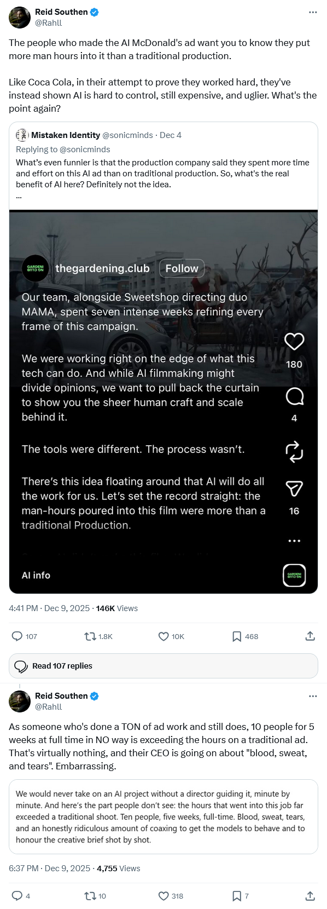Open Read 107 replies
The width and height of the screenshot is (327, 909).
click(x=163, y=665)
